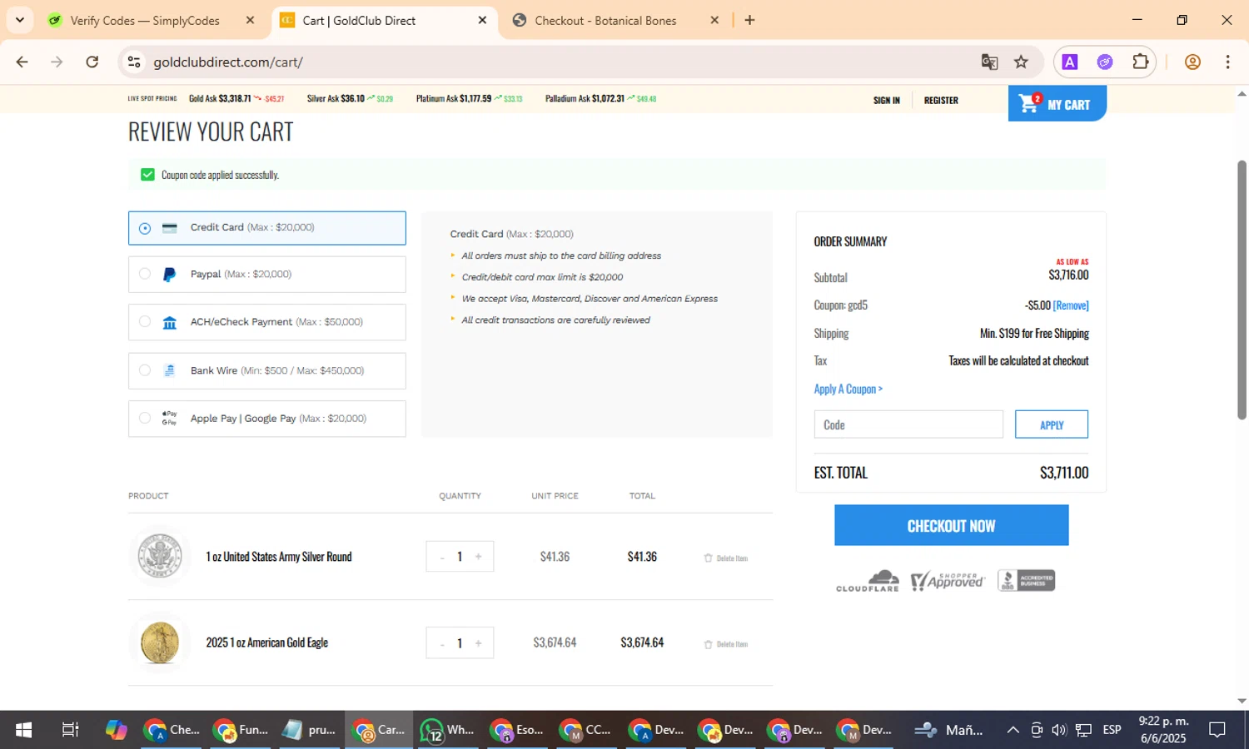Delete the Army Silver Round item
The height and width of the screenshot is (749, 1249).
(x=726, y=558)
